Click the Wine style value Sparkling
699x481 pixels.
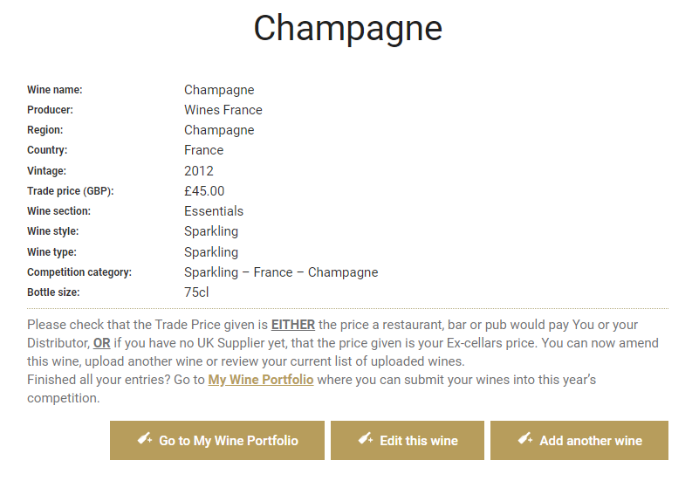211,231
